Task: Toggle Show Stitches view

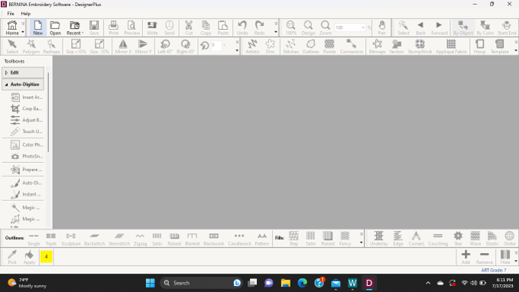Action: click(x=290, y=47)
